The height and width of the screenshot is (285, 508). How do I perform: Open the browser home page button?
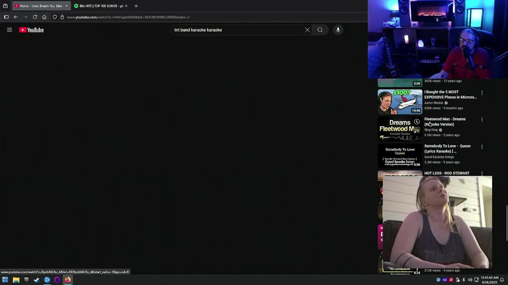click(44, 17)
